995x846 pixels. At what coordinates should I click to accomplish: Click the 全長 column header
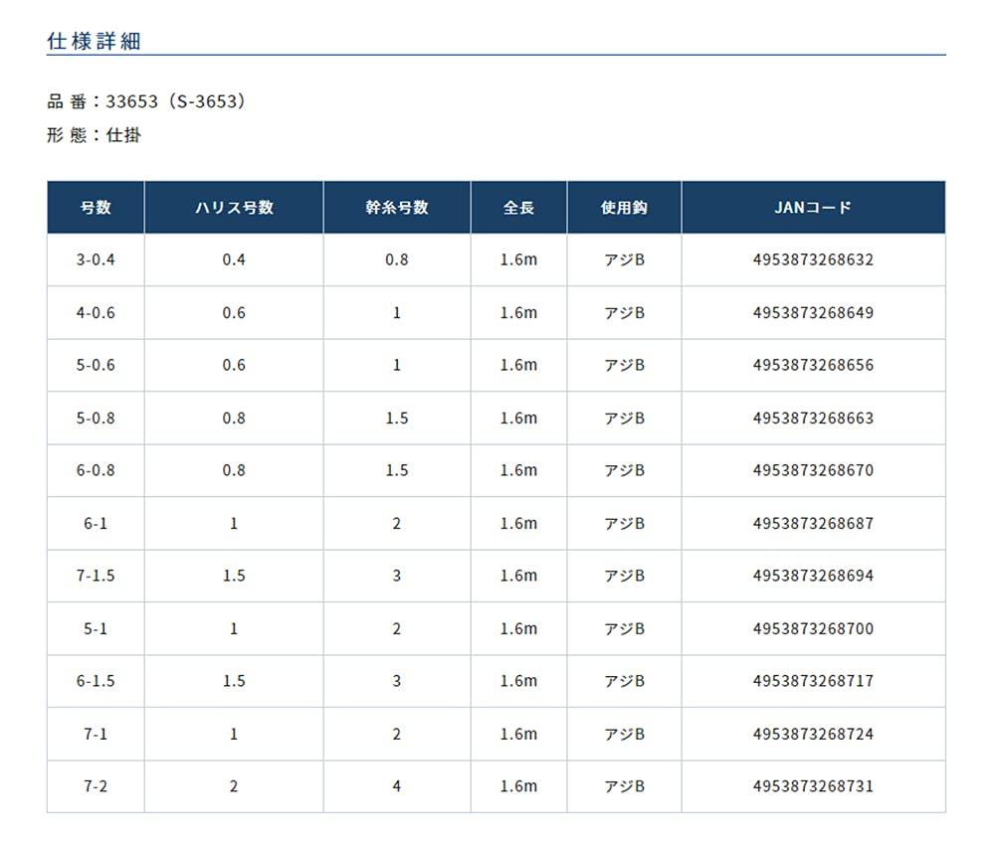pos(519,208)
